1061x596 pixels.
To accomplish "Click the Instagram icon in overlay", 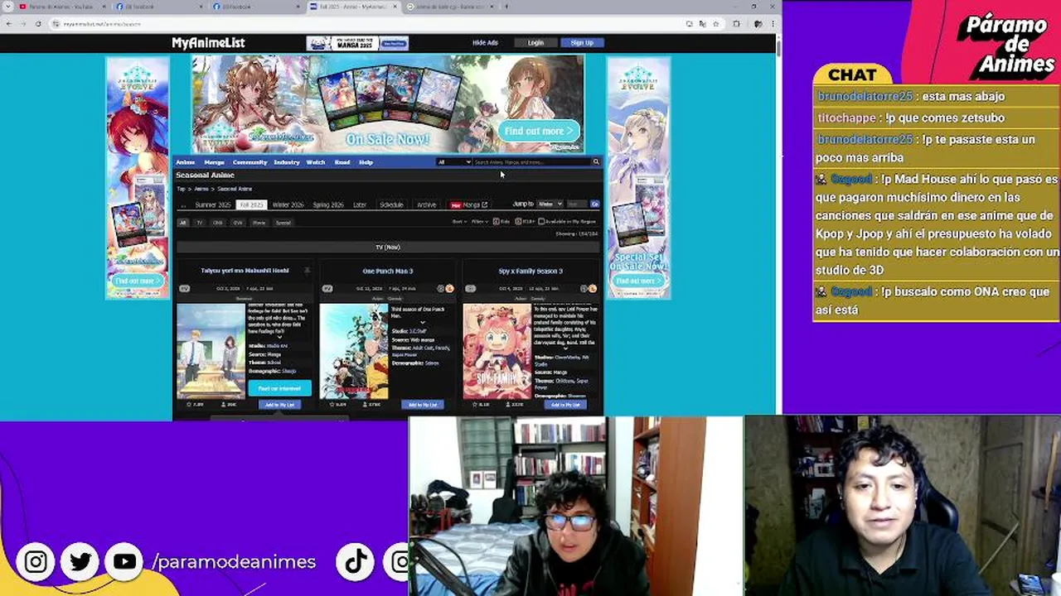I will click(36, 562).
